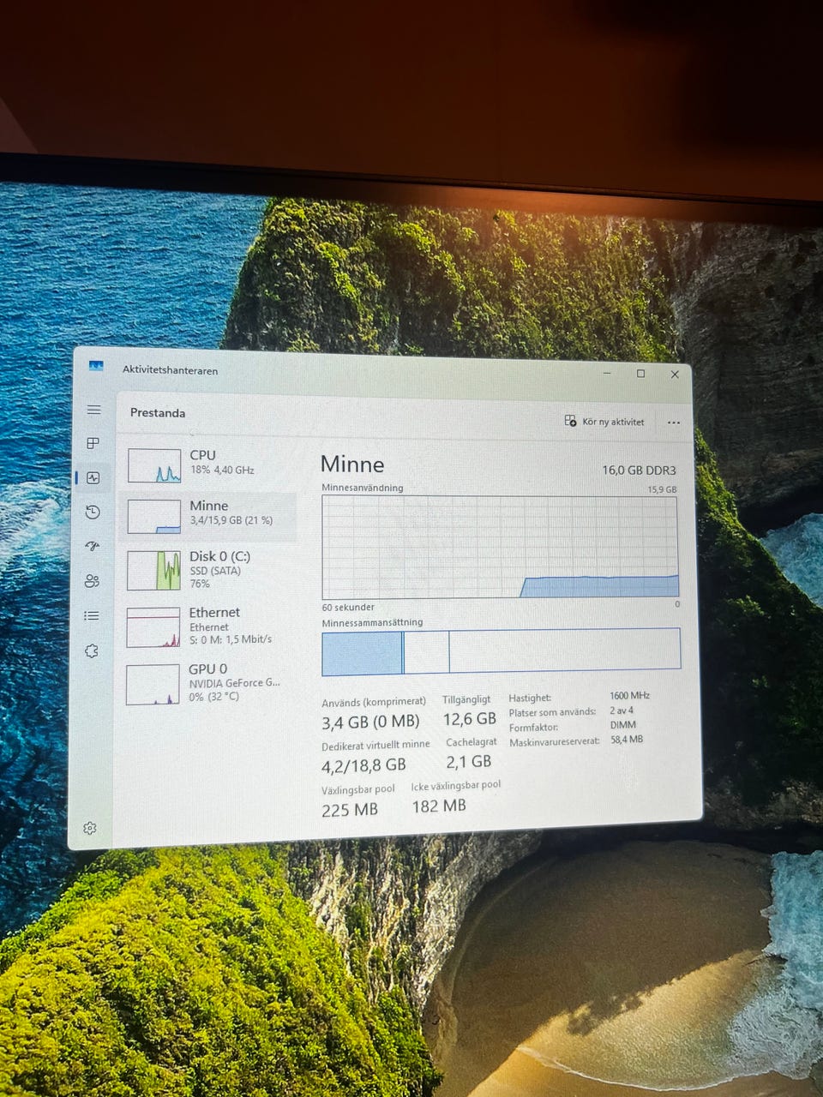Viewport: 823px width, 1097px height.
Task: Open the App history page icon
Action: click(93, 512)
